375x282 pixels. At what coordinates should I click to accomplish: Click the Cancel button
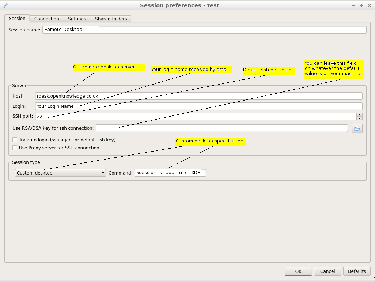tap(327, 271)
